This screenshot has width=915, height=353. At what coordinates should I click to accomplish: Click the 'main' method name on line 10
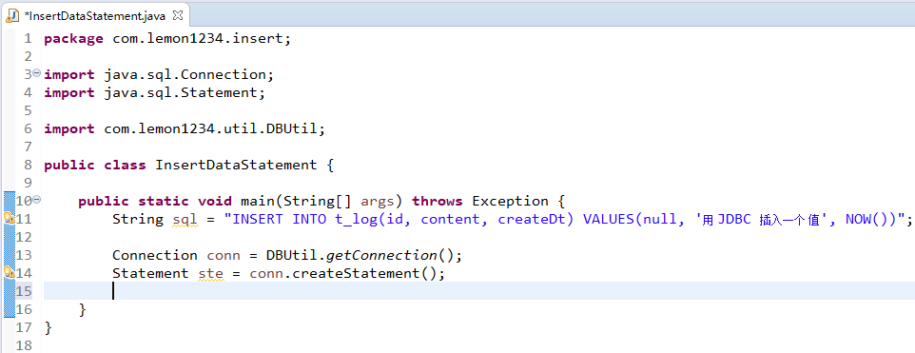[x=258, y=202]
